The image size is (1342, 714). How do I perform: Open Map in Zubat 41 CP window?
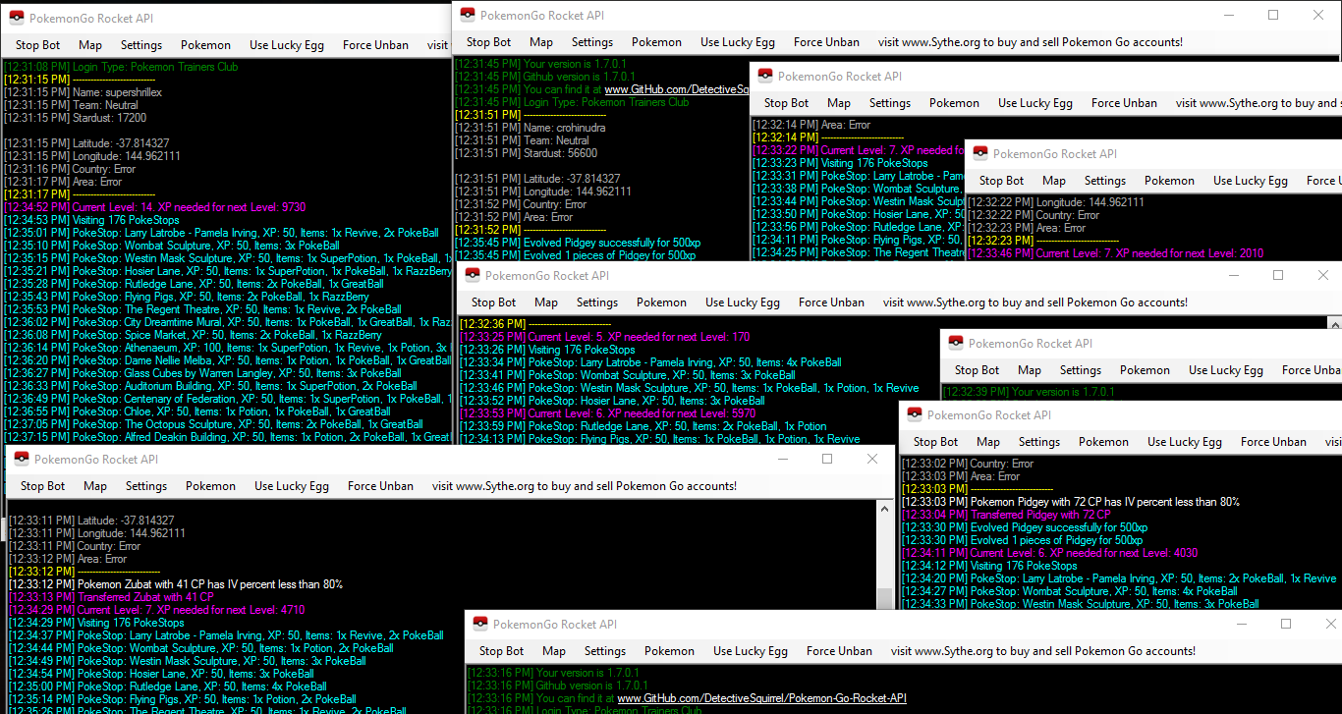point(95,486)
